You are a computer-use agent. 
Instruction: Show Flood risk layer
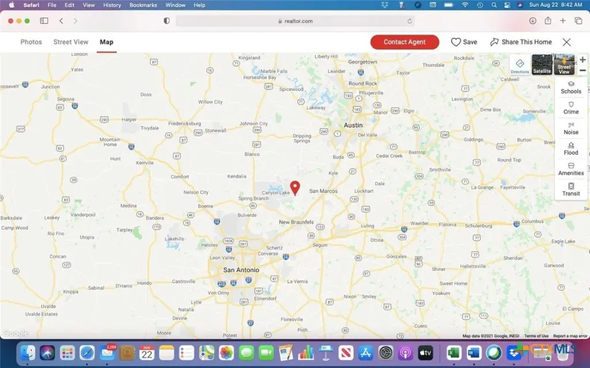pyautogui.click(x=571, y=149)
